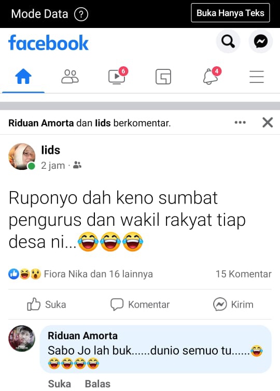The height and width of the screenshot is (391, 280).
Task: Open the 15 Komentar link
Action: coord(244,274)
